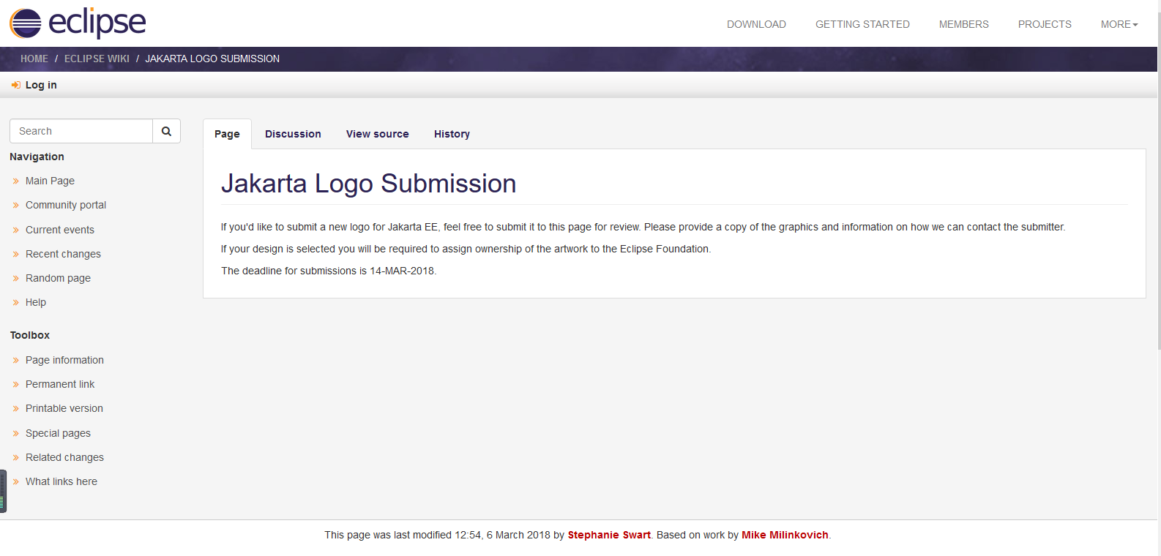
Task: Open Page information in Toolbox
Action: [64, 360]
